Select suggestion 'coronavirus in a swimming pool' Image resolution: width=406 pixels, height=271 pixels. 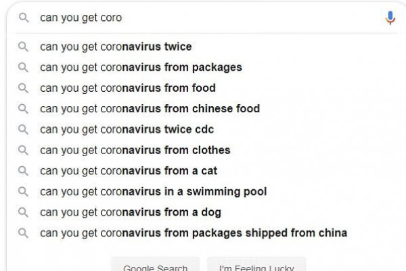point(153,192)
